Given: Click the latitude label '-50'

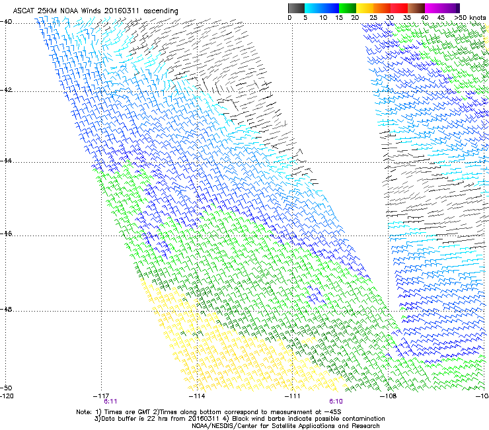Looking at the screenshot, I should coord(6,388).
